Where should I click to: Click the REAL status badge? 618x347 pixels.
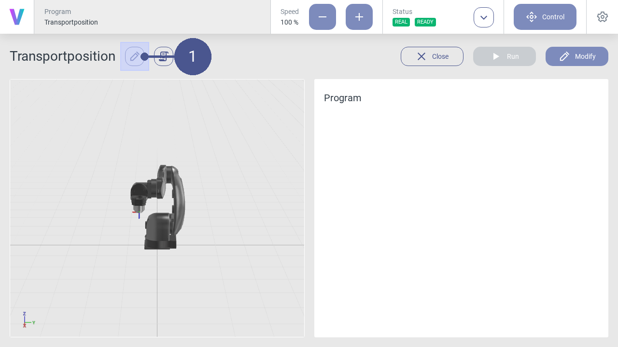click(401, 22)
